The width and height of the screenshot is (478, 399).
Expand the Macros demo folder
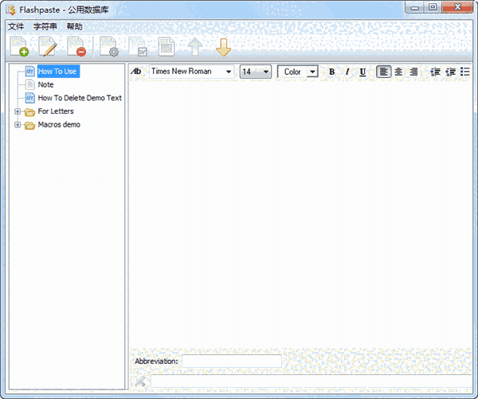pos(18,125)
